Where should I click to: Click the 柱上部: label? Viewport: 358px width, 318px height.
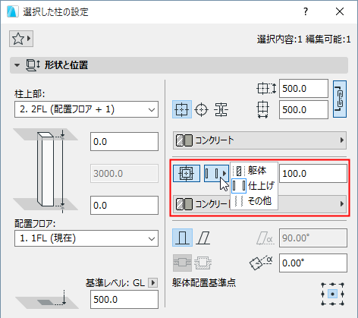click(x=30, y=94)
